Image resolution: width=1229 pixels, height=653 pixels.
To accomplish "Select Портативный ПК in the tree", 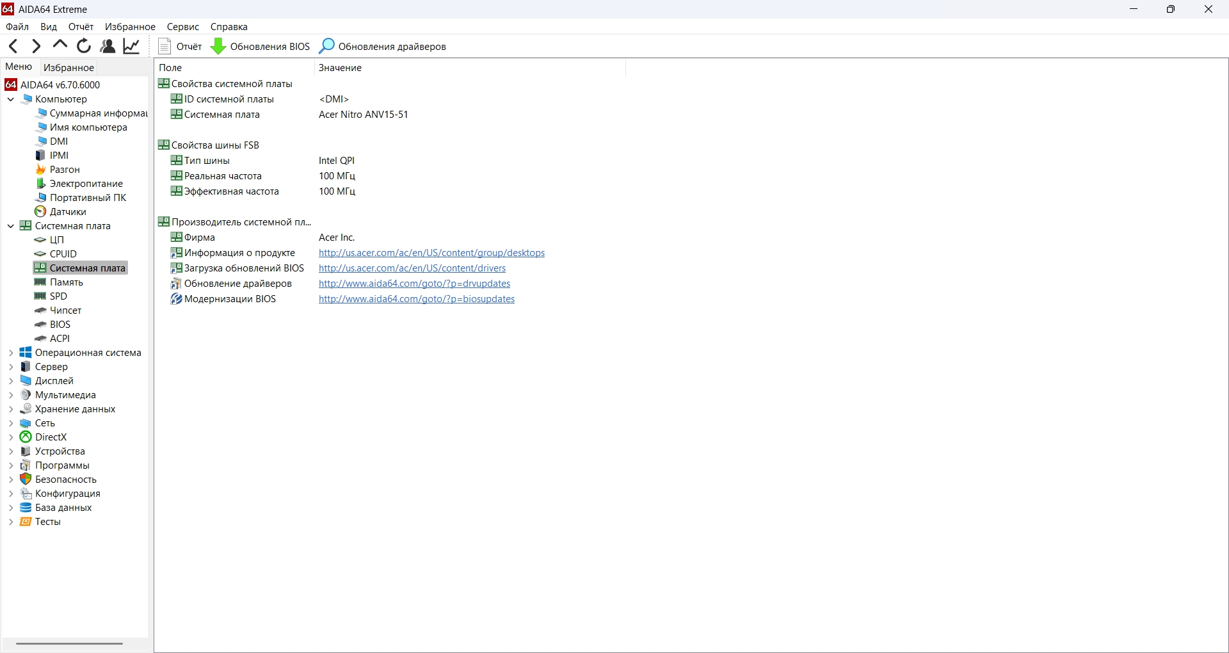I will point(81,198).
